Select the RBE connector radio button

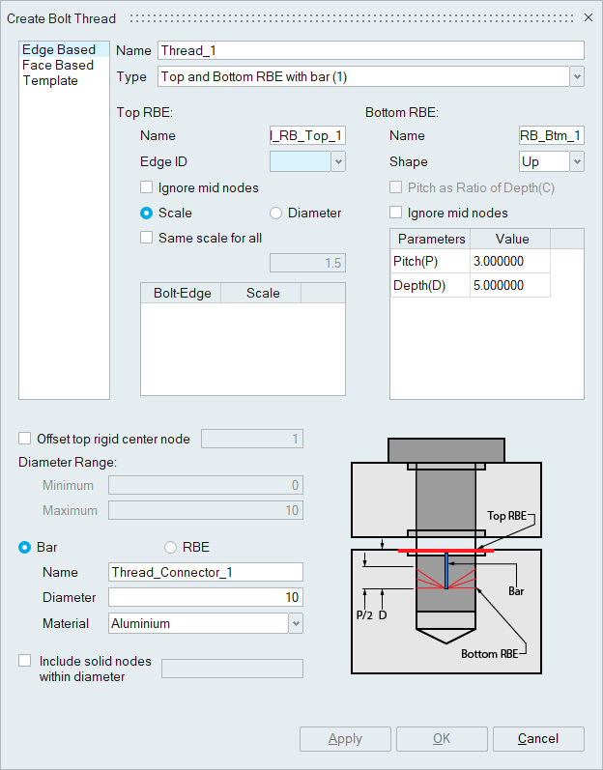pyautogui.click(x=171, y=547)
